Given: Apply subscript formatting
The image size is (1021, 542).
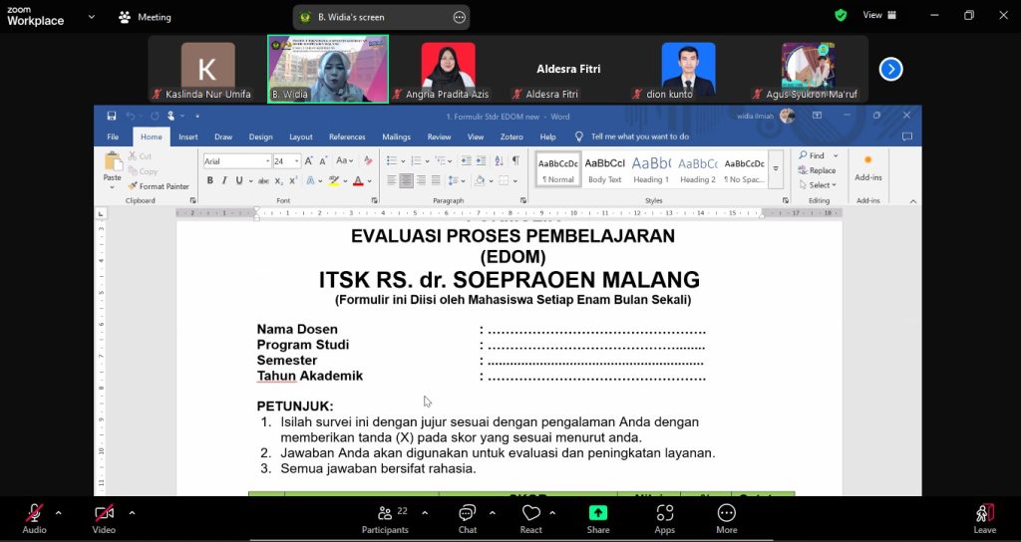Looking at the screenshot, I should coord(279,181).
